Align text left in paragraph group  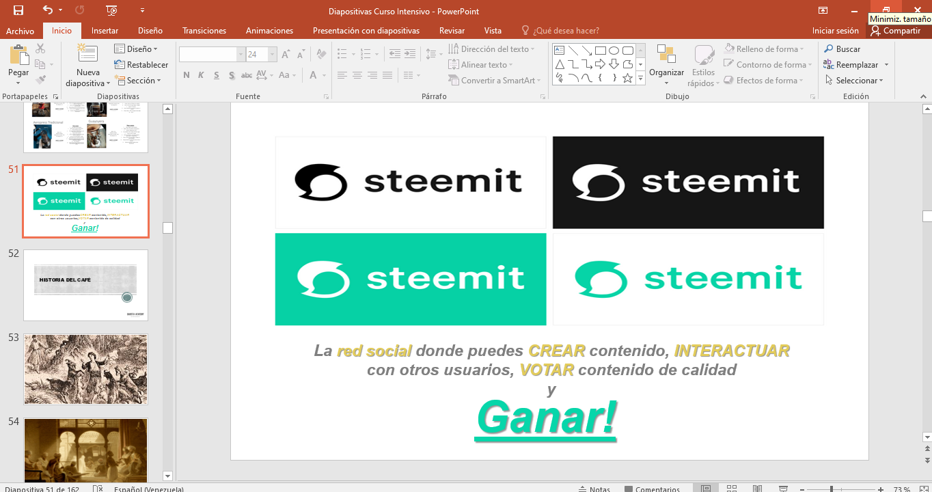pyautogui.click(x=342, y=75)
